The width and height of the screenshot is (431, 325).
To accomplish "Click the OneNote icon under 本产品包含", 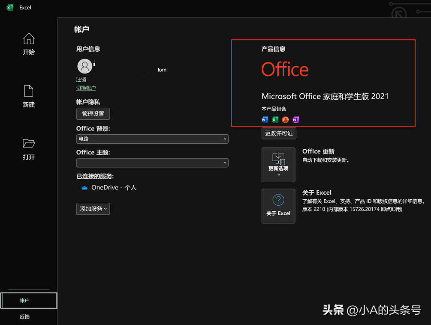I will pos(295,120).
